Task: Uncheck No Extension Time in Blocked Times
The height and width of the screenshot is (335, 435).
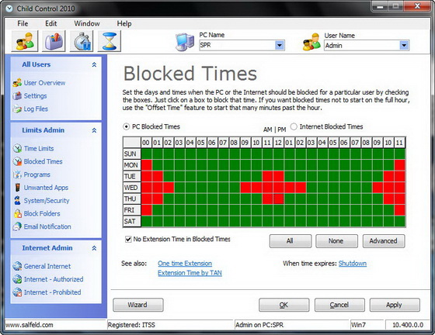Action: click(128, 239)
